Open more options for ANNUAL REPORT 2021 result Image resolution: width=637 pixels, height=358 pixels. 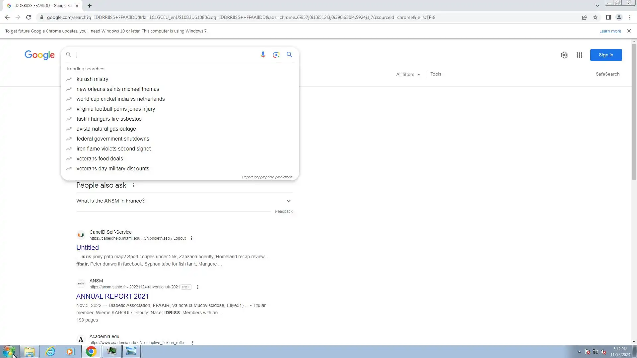[197, 287]
